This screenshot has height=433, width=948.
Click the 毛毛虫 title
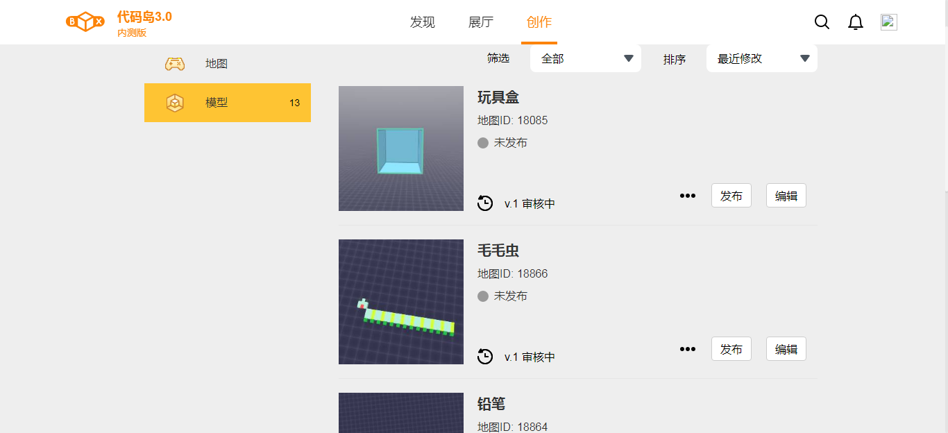(x=498, y=251)
